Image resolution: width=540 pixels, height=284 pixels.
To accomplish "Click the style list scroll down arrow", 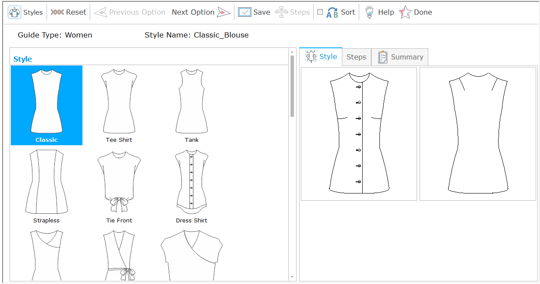I will pyautogui.click(x=292, y=277).
